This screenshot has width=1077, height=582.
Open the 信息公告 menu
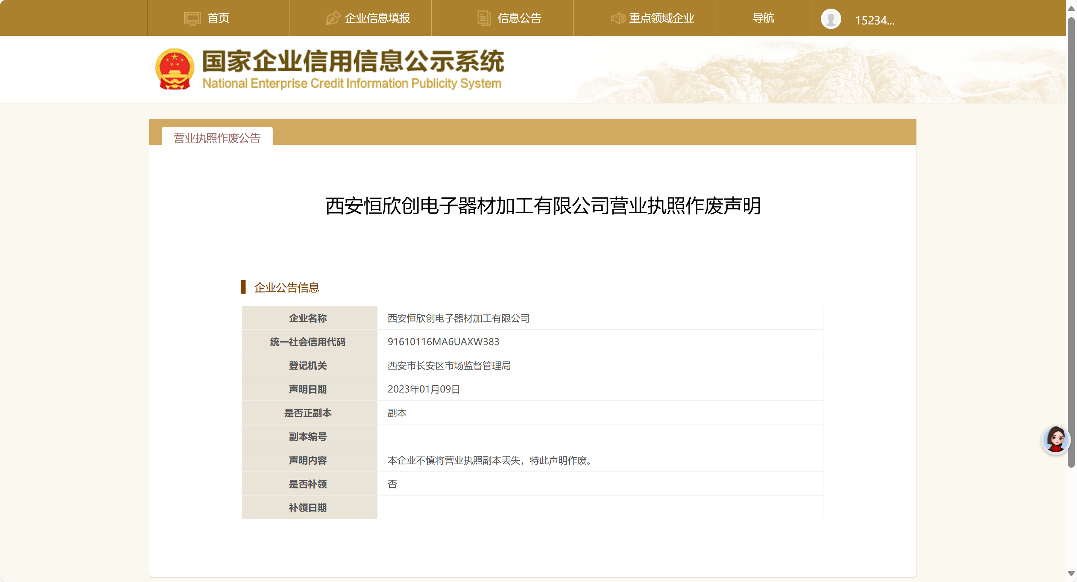click(x=519, y=18)
